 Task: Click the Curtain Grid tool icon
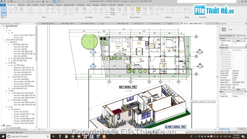click(71, 9)
